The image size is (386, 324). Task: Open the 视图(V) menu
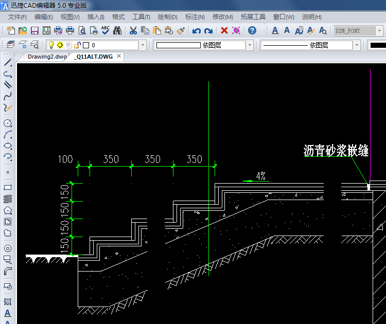(70, 17)
